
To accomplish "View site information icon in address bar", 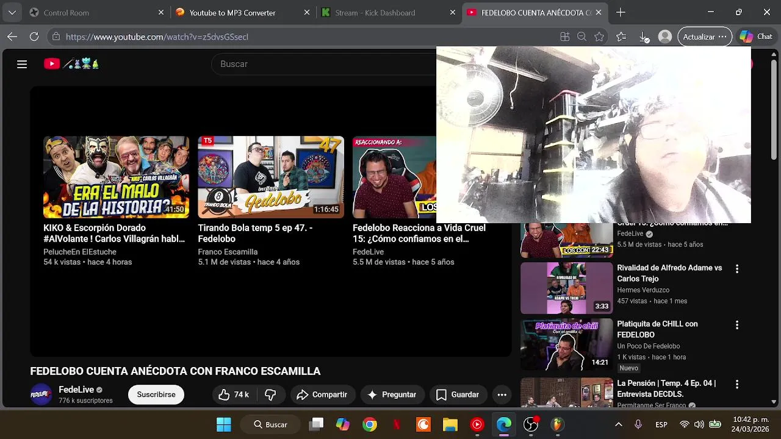I will pos(56,37).
